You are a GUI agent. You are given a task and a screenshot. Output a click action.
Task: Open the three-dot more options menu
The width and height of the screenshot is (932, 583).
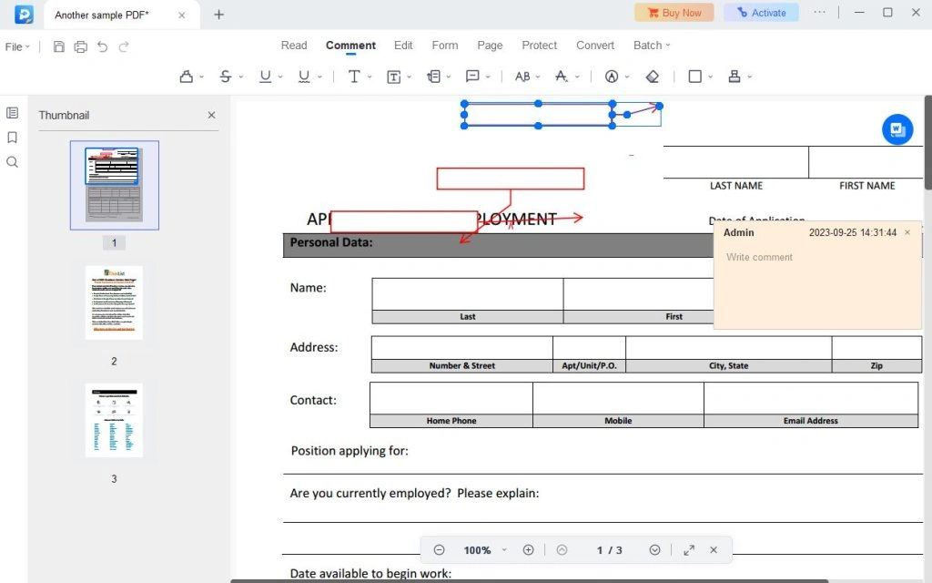tap(820, 12)
